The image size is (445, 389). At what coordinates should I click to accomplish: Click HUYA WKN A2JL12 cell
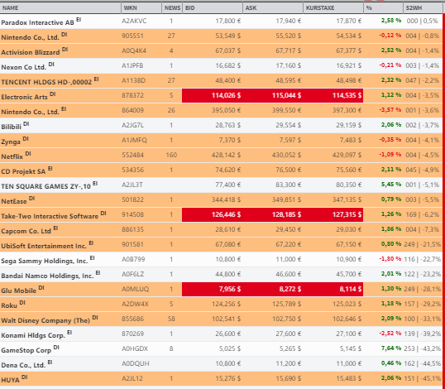[132, 378]
